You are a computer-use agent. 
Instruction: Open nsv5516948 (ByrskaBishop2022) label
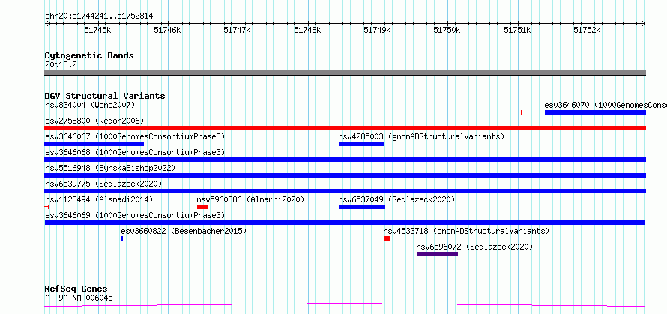click(110, 168)
